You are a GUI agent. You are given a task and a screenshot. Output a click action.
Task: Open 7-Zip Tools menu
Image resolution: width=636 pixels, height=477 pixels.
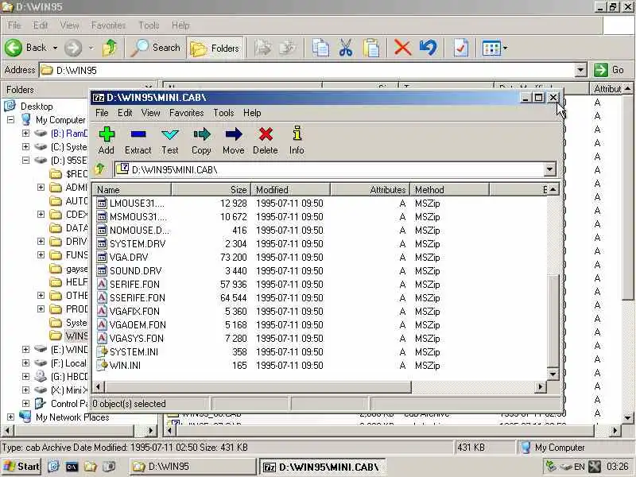tap(223, 113)
